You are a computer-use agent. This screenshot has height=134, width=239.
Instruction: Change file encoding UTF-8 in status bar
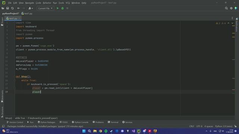(199, 126)
